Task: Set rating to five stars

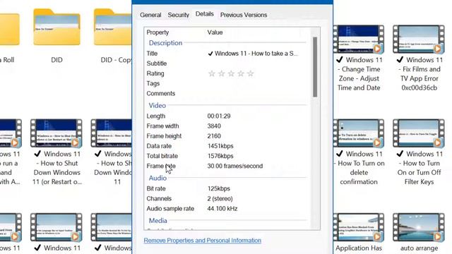Action: 251,73
